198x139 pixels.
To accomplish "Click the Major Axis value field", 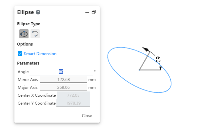I will coord(64,87).
